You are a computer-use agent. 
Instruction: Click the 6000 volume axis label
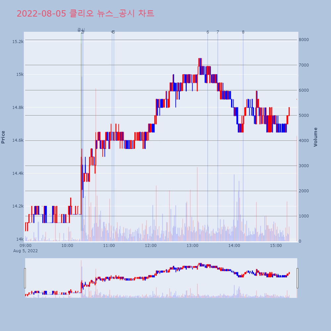coord(304,90)
